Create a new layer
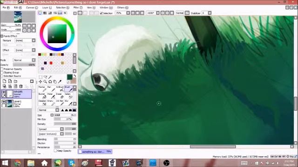 pos(4,81)
